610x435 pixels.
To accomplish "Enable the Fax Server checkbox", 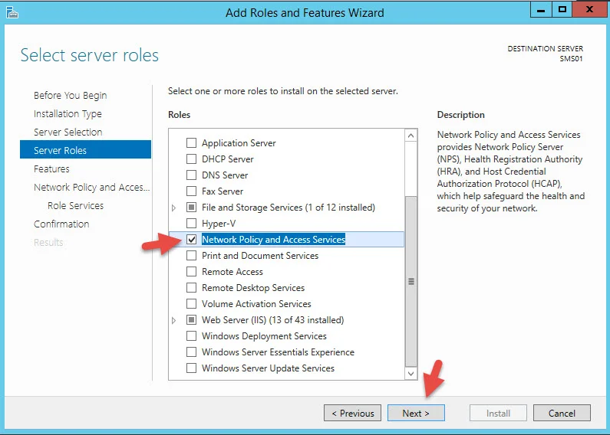I will (191, 191).
